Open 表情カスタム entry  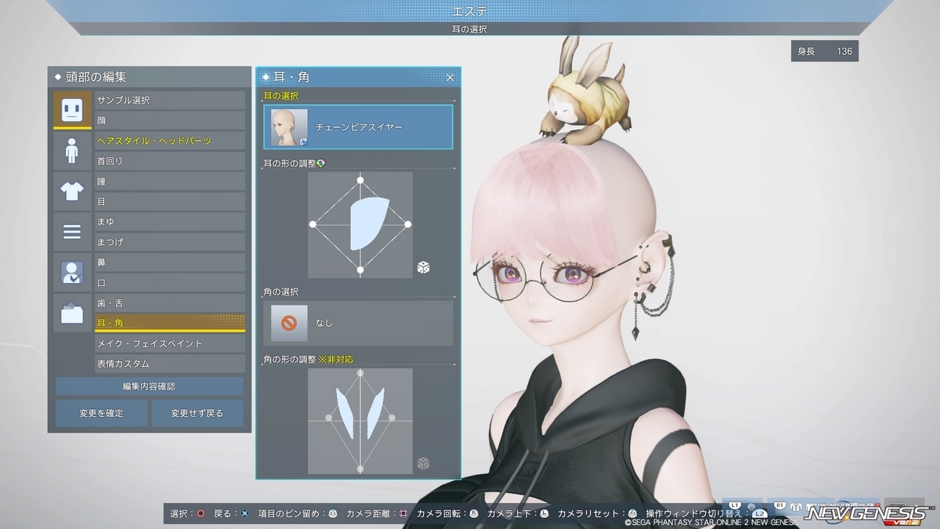click(x=170, y=364)
